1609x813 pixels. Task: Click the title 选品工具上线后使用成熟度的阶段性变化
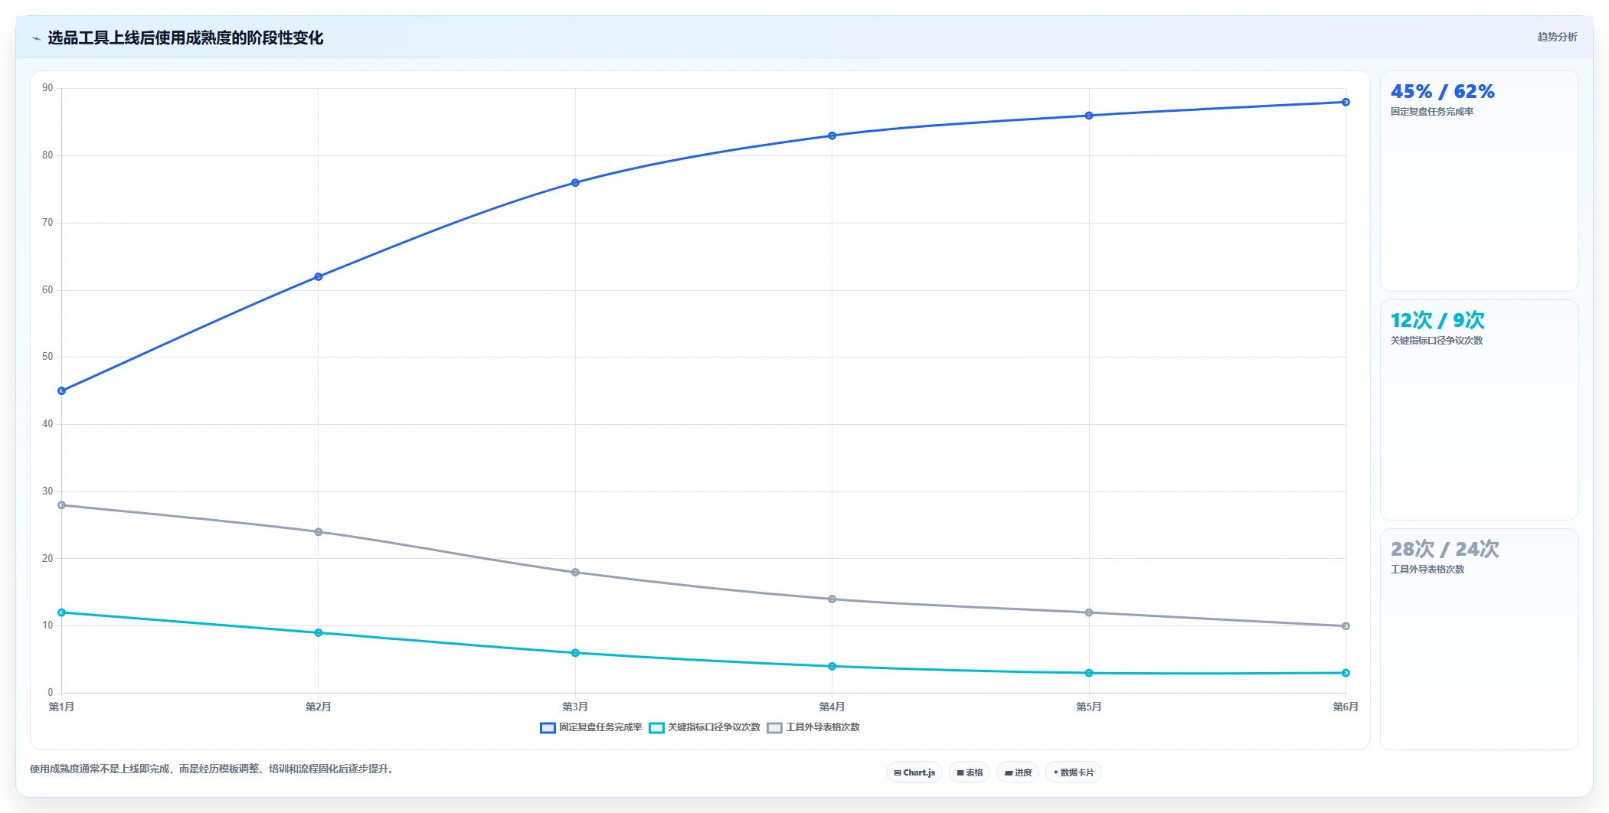pyautogui.click(x=185, y=38)
